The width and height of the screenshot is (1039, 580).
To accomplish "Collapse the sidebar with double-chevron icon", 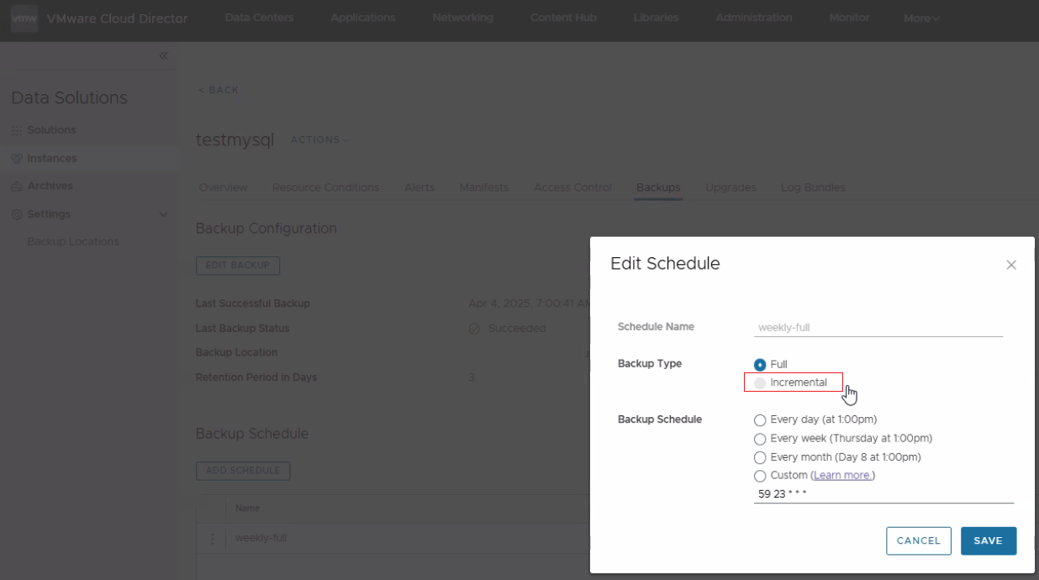I will pos(163,55).
